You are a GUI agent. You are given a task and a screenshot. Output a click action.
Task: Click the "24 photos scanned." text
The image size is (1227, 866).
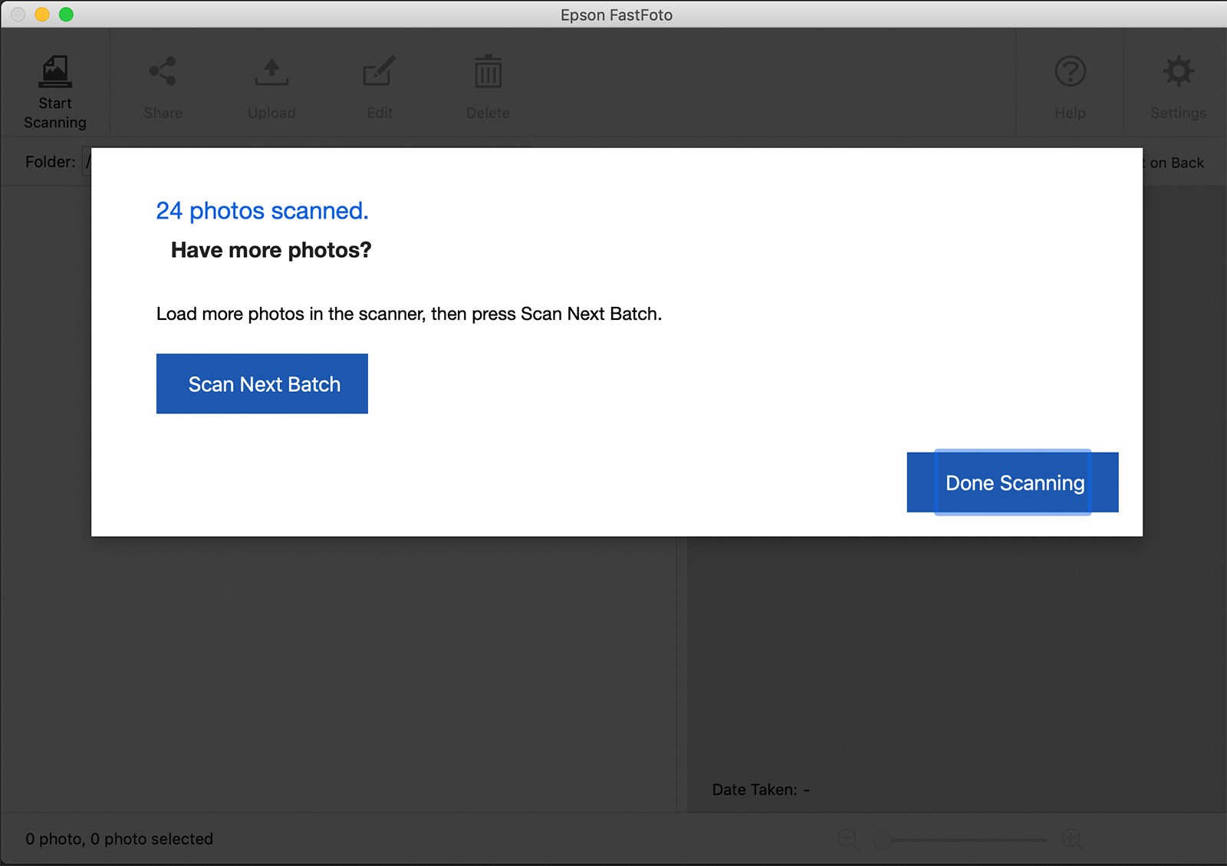click(262, 211)
